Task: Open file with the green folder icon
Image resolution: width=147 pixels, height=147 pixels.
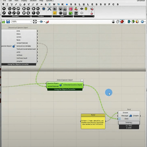Action: click(4, 22)
